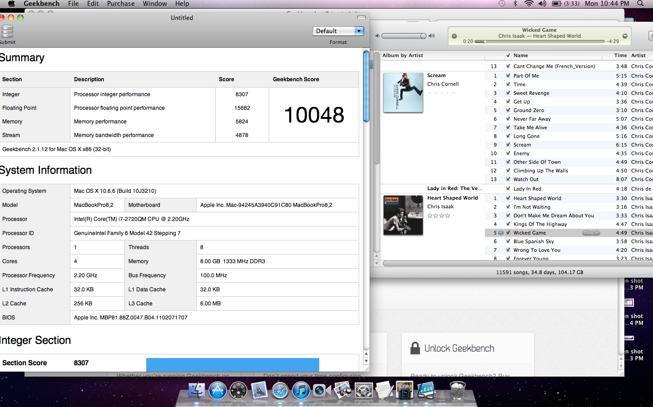The width and height of the screenshot is (653, 407).
Task: Click the Scream album artwork thumbnail
Action: click(x=403, y=93)
